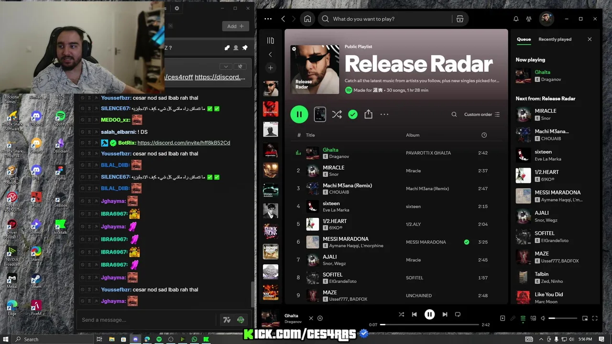Unpin the pinned message with crossed-pin icon
The image size is (612, 344).
(240, 66)
